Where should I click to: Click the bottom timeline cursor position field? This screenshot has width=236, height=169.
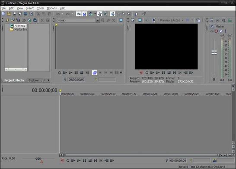178,161
